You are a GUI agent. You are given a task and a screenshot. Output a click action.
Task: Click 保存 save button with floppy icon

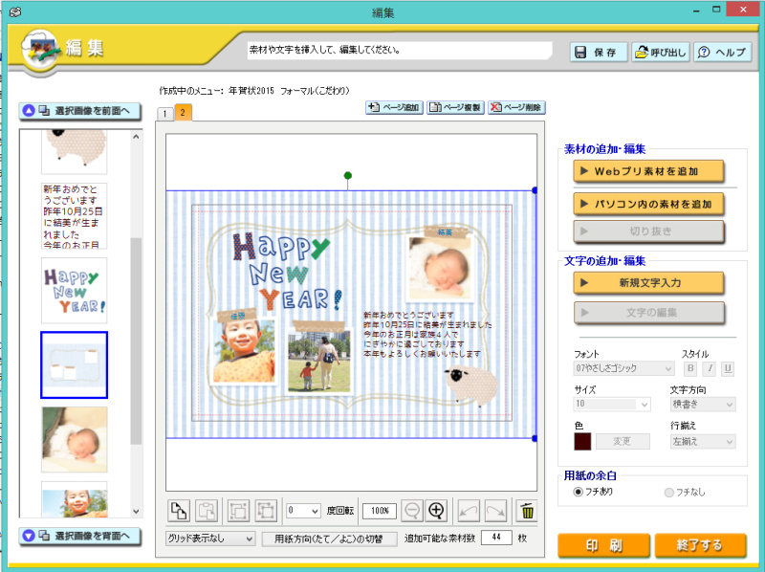pos(599,52)
